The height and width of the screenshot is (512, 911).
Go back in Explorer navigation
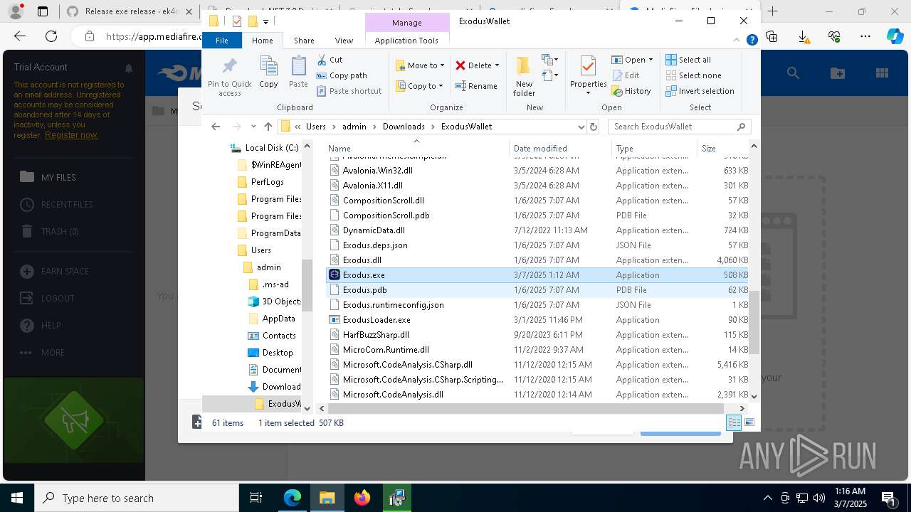[216, 127]
